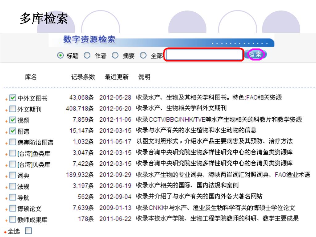The image size is (316, 237).
Task: Check the 词典 checkbox
Action: pyautogui.click(x=12, y=175)
